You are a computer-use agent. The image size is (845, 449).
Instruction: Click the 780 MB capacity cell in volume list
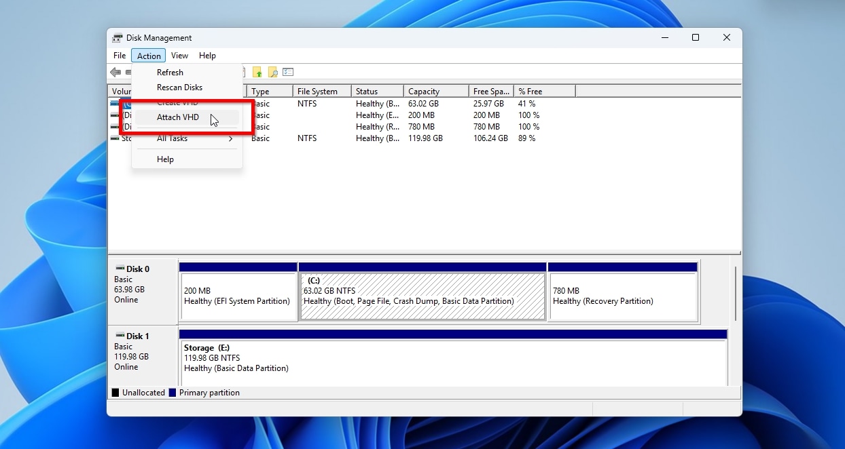click(421, 127)
